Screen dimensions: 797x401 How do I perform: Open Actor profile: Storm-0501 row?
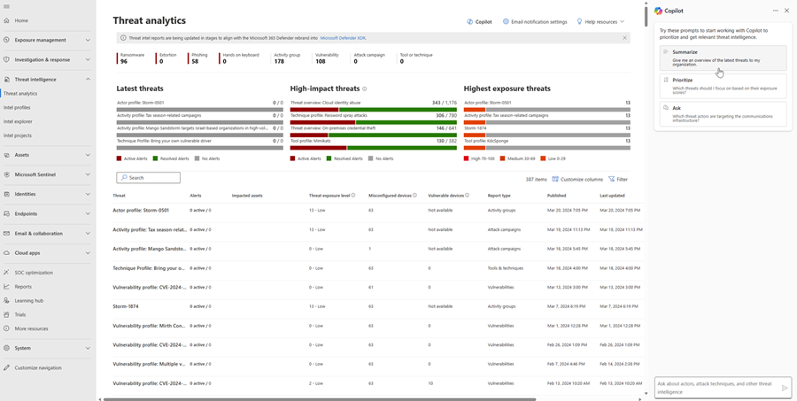pyautogui.click(x=141, y=211)
